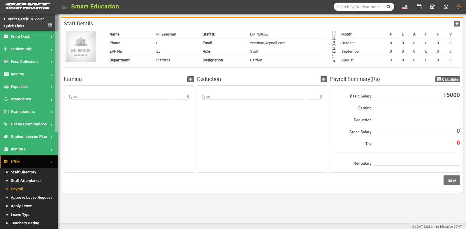Click the Gross Salary field
This screenshot has height=229, width=466.
417,131
